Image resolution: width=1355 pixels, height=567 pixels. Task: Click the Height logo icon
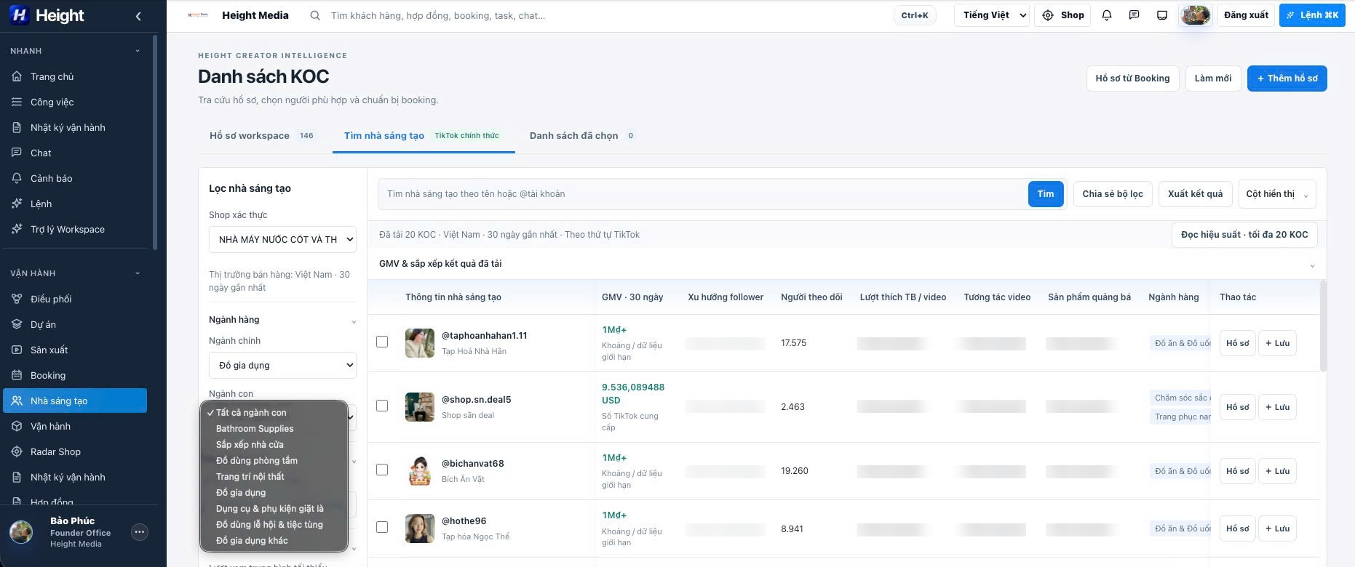pos(19,15)
